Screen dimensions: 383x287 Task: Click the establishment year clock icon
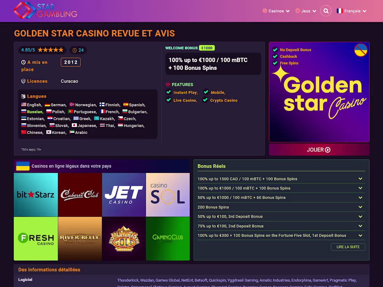23,62
